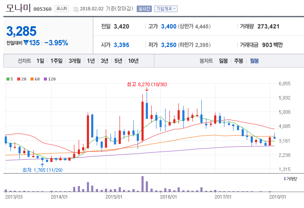Show the 5년 line chart
Image resolution: width=304 pixels, height=208 pixels.
(x=118, y=61)
